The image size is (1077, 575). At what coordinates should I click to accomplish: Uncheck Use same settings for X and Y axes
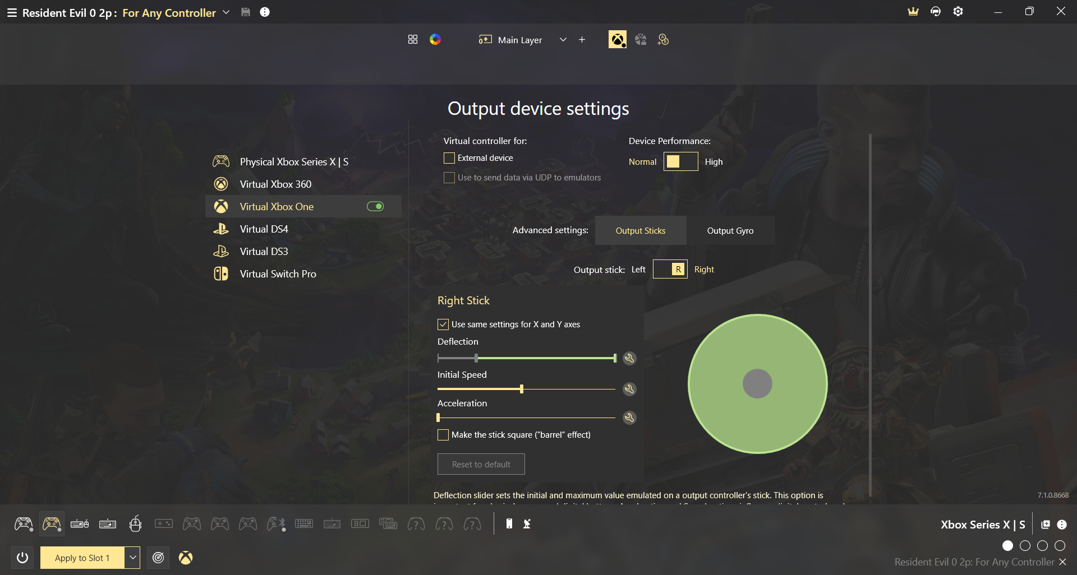pyautogui.click(x=443, y=324)
